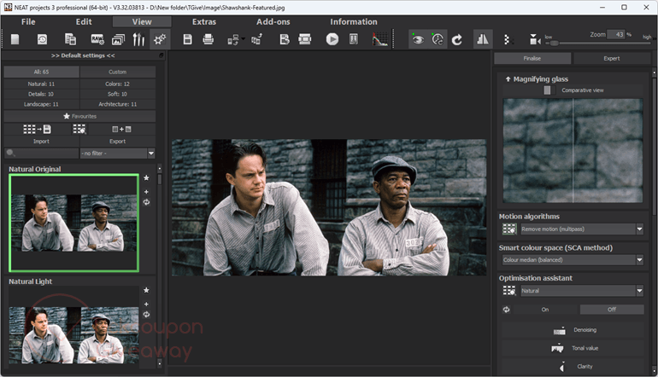Open the recent files clock icon
This screenshot has width=658, height=377.
click(43, 39)
